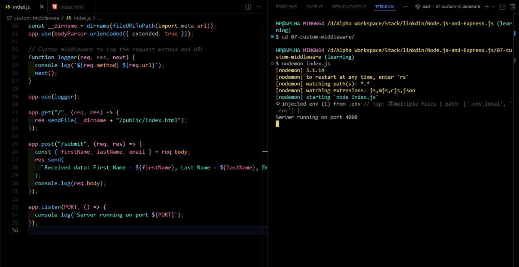Click 'next();' inside logger function
Image resolution: width=519 pixels, height=267 pixels.
pyautogui.click(x=46, y=73)
